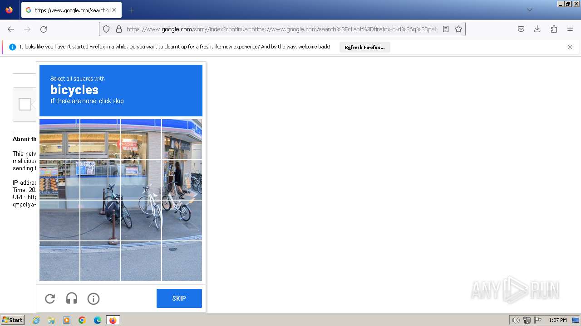This screenshot has width=581, height=326.
Task: Dismiss the Firefox notification bar
Action: 570,47
